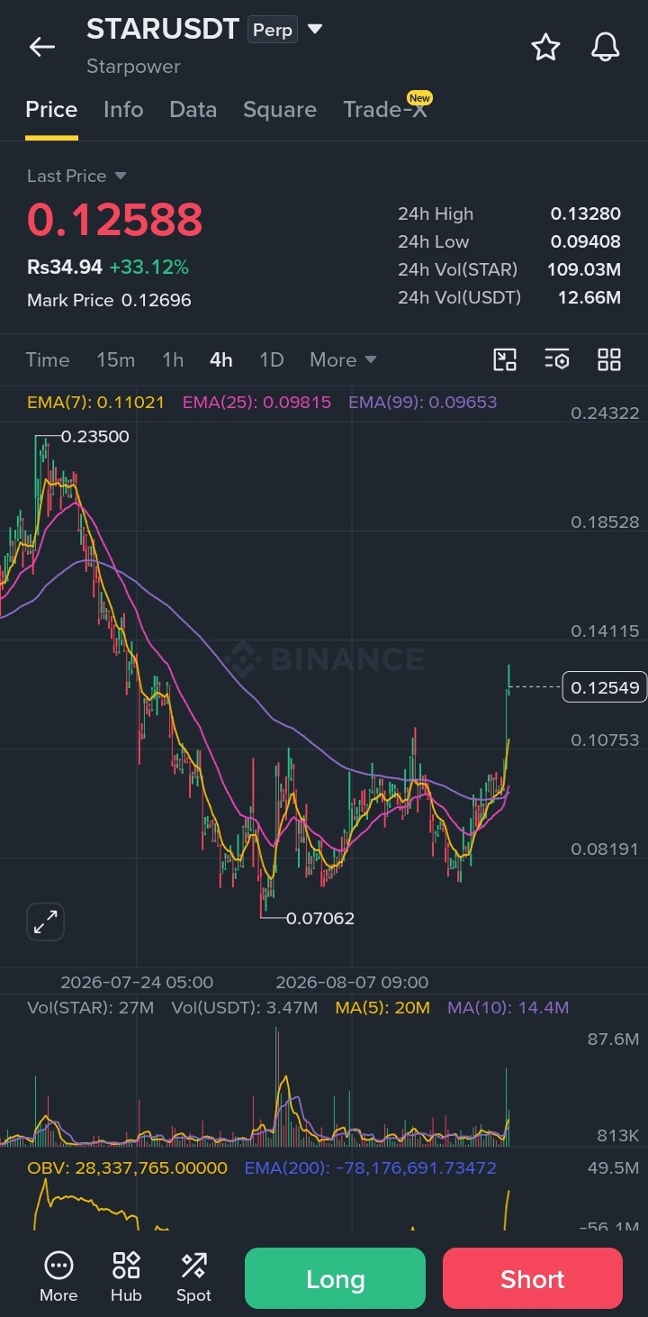Switch to the Square tab
Screen dimensions: 648x1317
tap(280, 110)
